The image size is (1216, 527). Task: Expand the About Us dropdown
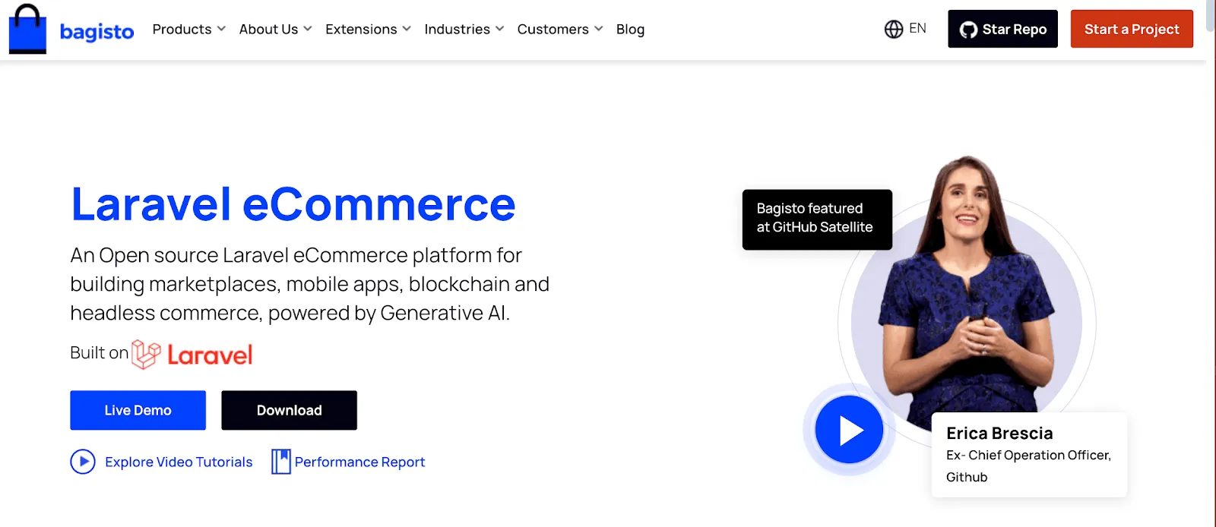pos(276,29)
